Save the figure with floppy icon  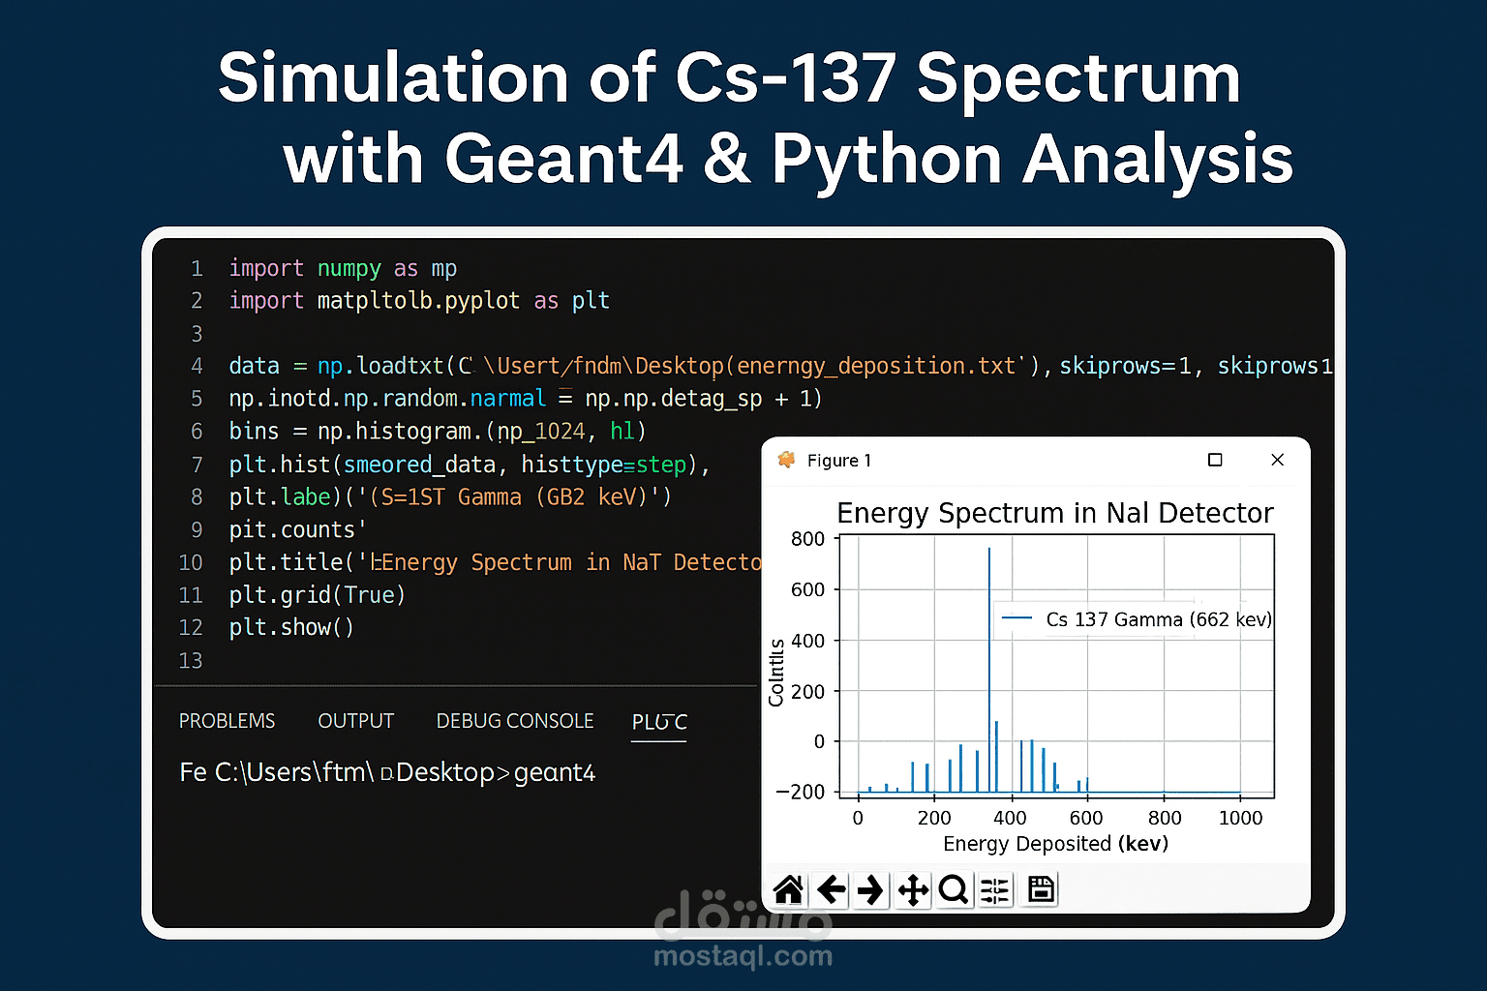pyautogui.click(x=1041, y=889)
